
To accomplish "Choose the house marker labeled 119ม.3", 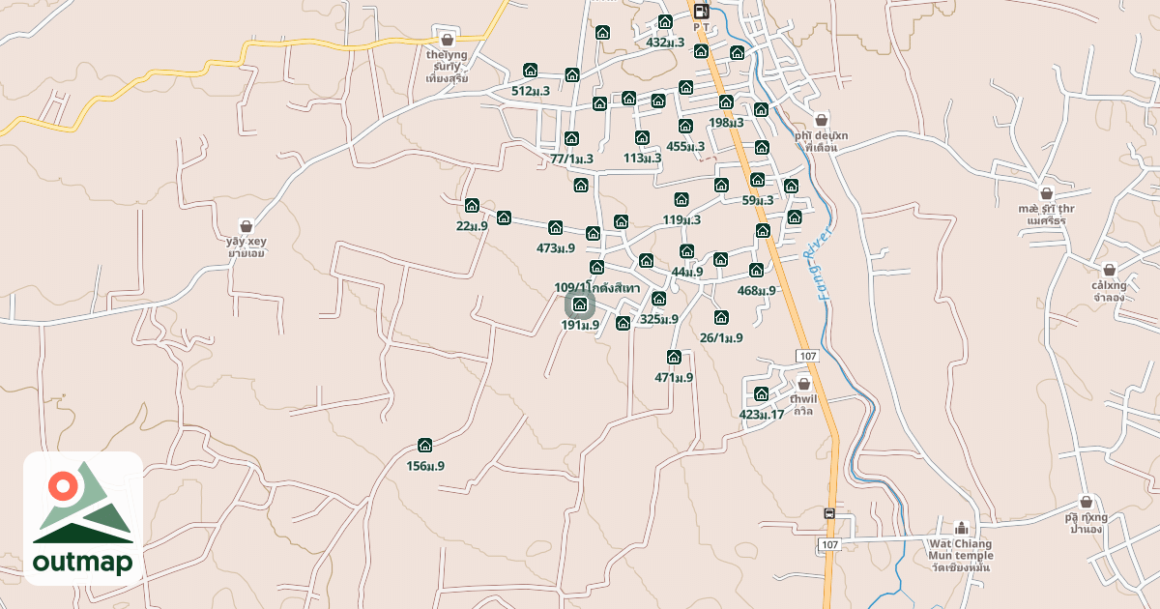I will (x=681, y=199).
